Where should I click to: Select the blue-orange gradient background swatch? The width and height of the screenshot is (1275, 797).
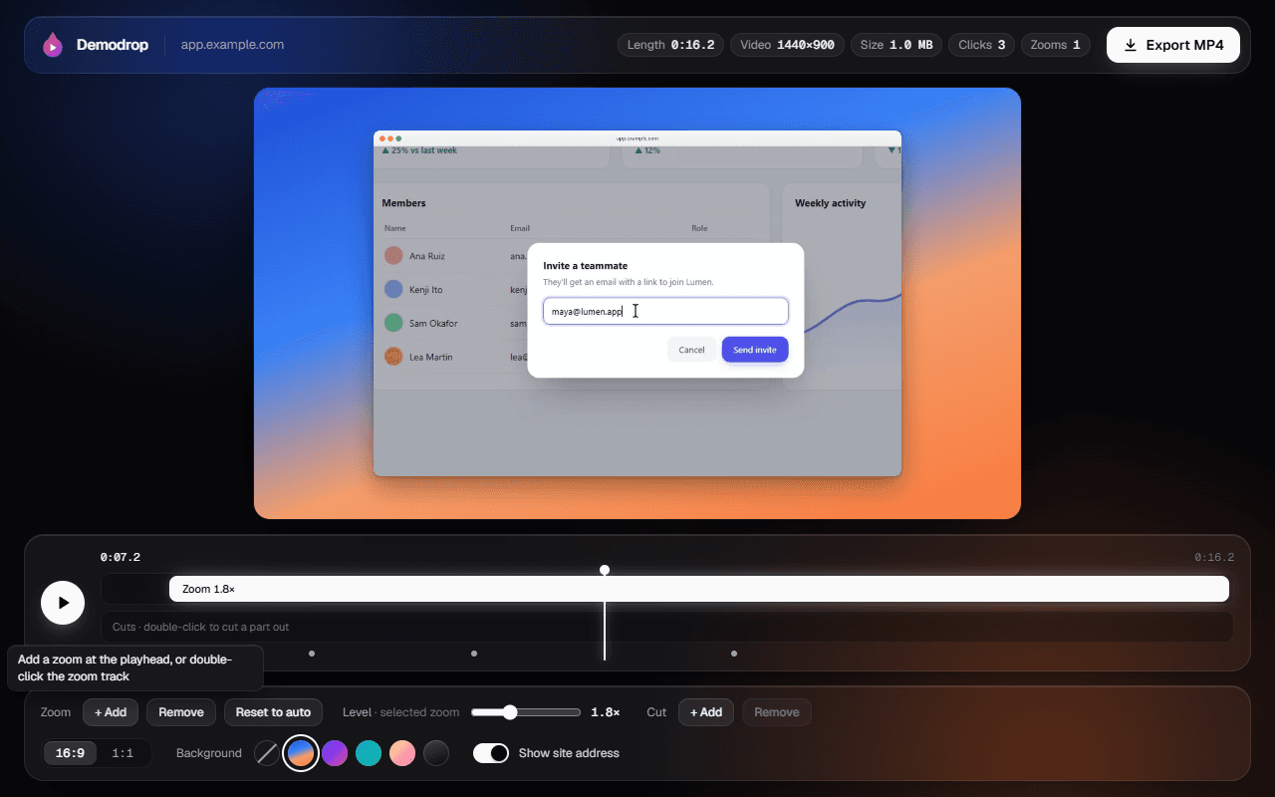pos(301,753)
